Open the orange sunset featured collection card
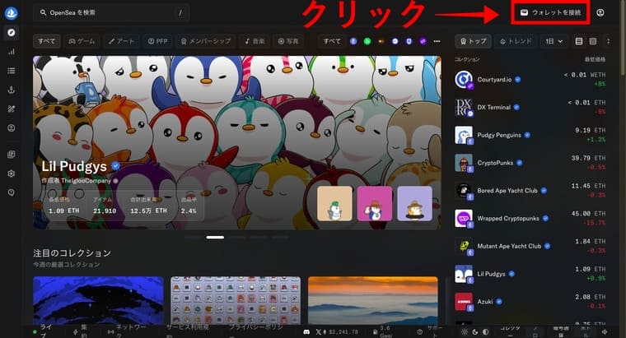 pos(373,300)
